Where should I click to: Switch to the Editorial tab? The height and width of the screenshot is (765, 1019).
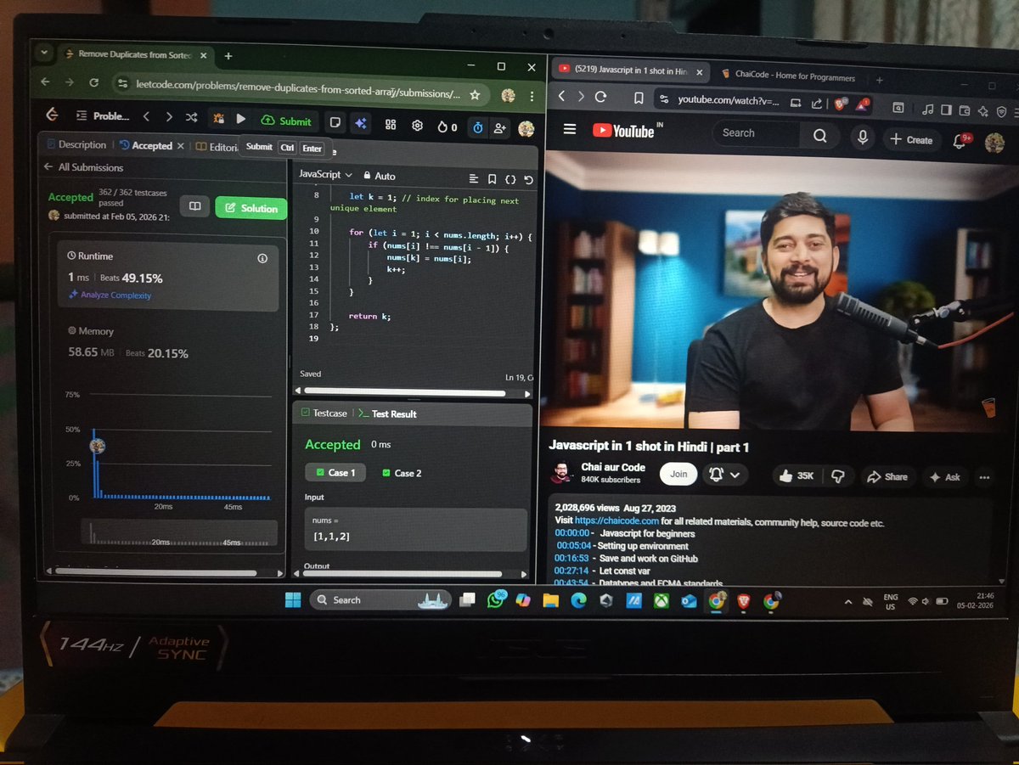(x=217, y=147)
